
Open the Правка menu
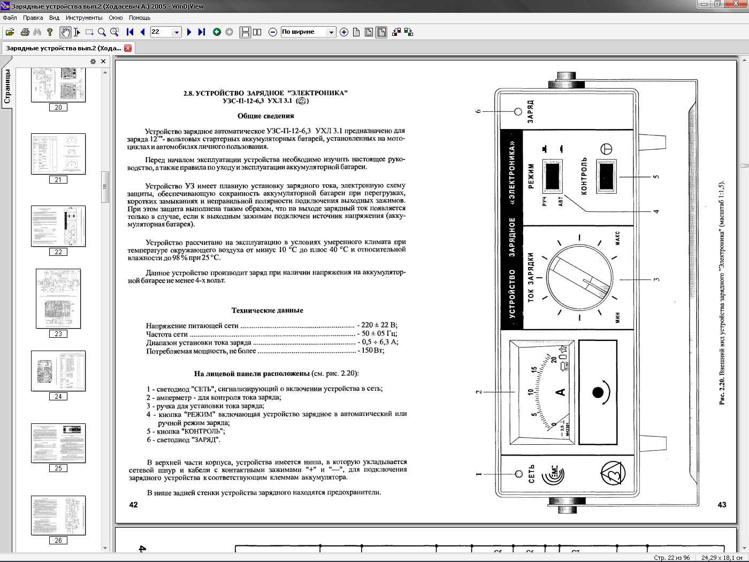click(33, 18)
